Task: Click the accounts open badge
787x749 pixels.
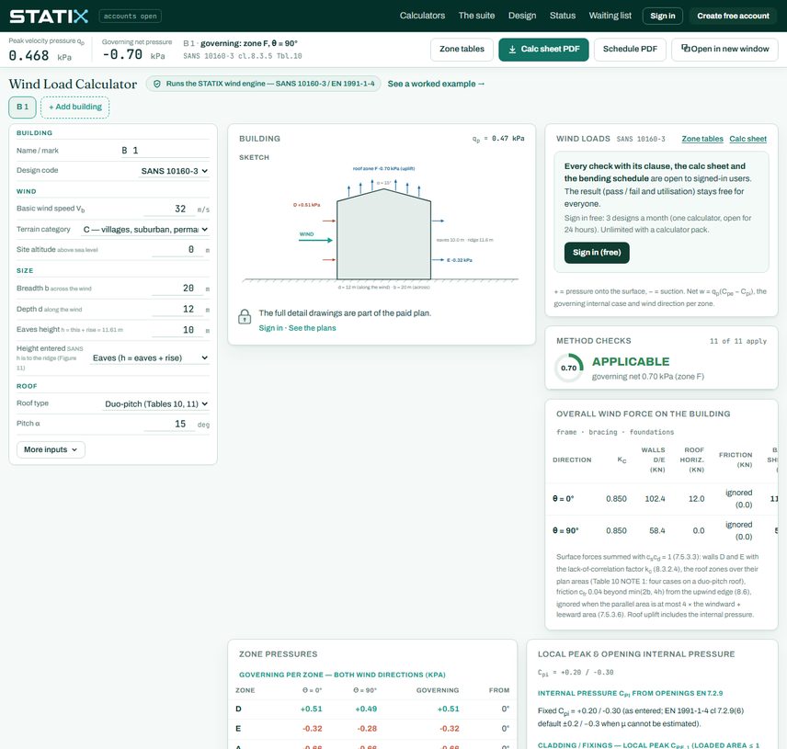Action: point(130,16)
